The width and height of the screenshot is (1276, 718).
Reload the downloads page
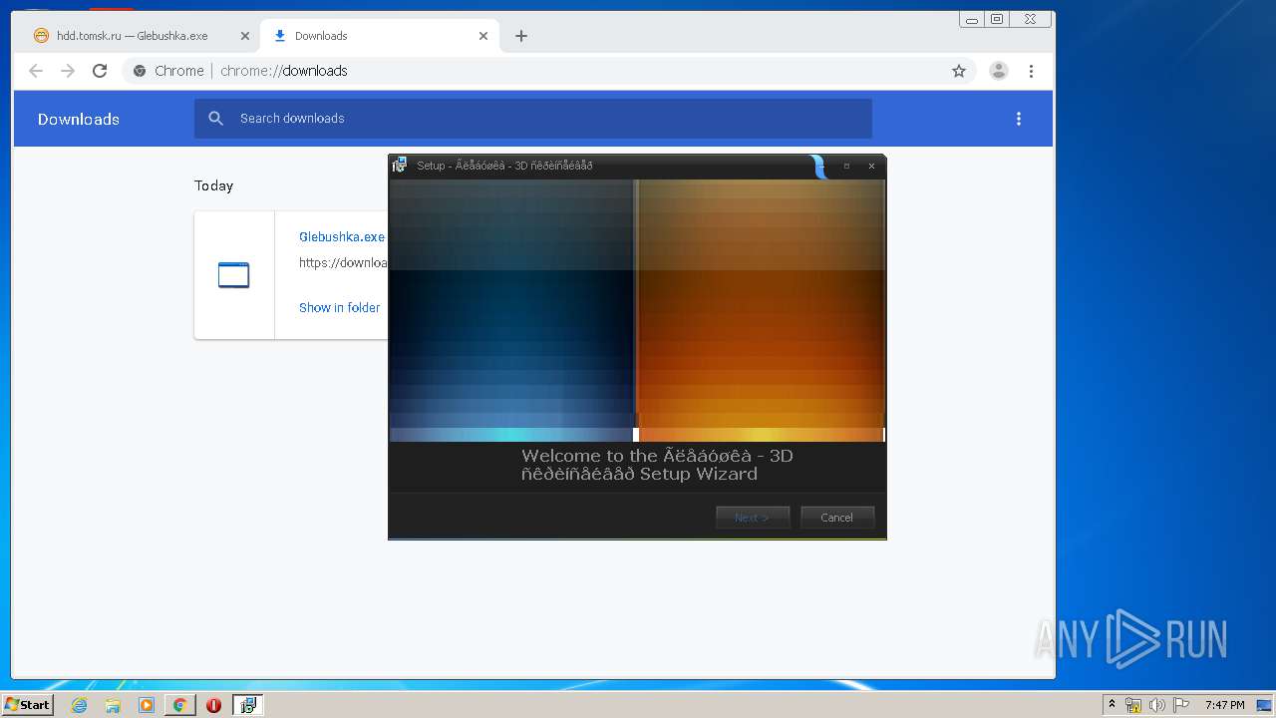100,71
